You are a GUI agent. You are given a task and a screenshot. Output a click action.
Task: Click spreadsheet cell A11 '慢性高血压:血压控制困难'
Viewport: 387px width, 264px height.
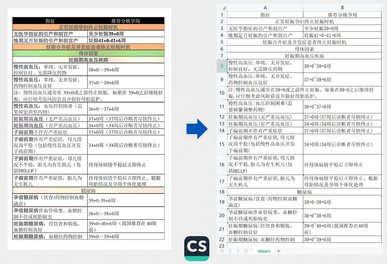[265, 107]
